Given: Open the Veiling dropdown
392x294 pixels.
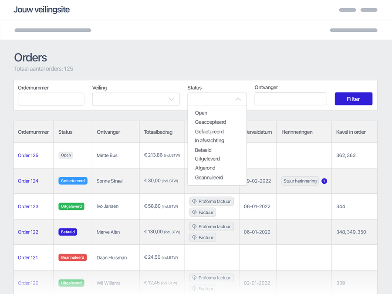Looking at the screenshot, I should tap(136, 99).
